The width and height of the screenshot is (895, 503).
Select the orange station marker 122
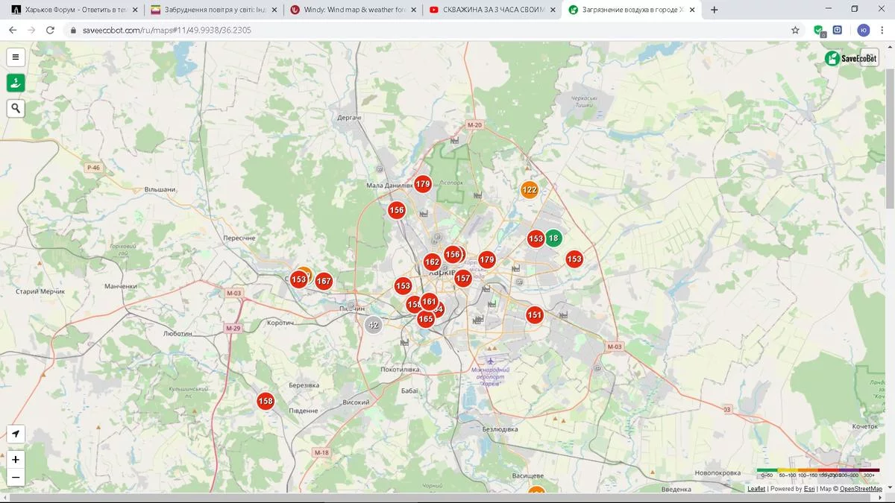tap(530, 190)
